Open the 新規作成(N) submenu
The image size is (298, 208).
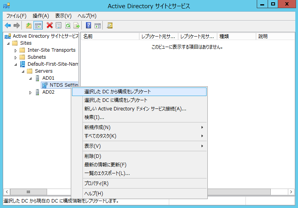(97, 128)
